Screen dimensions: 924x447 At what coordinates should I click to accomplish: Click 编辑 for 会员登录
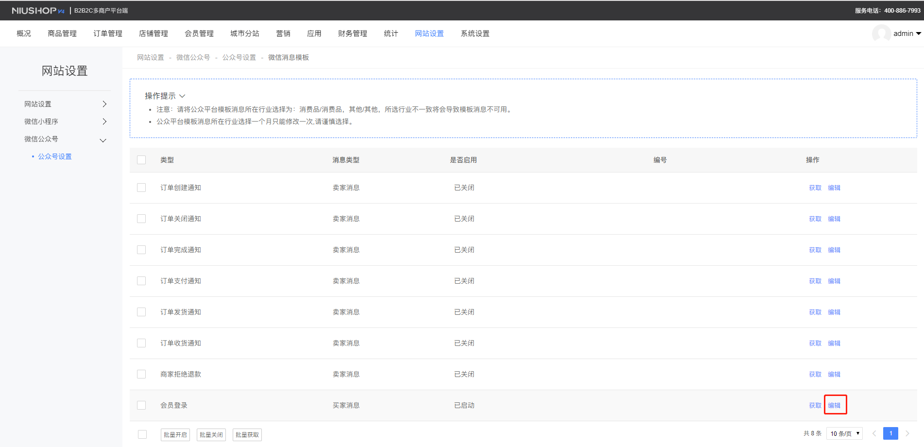(x=834, y=405)
